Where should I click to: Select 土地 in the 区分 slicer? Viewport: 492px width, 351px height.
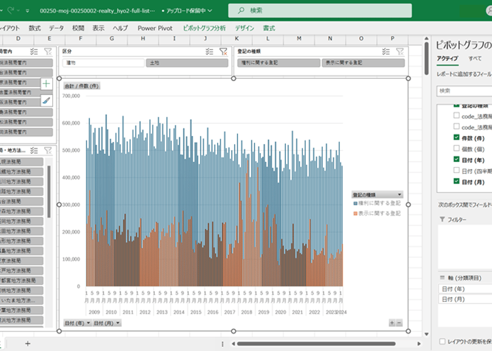click(187, 63)
